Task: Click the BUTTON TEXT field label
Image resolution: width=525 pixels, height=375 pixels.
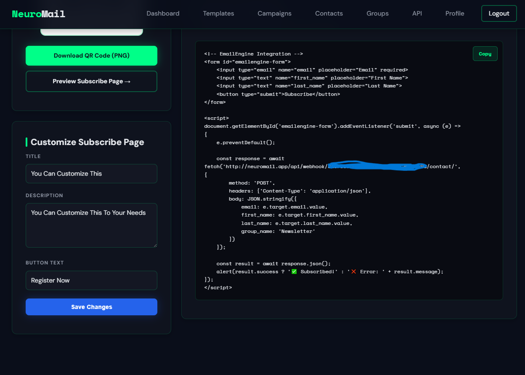Action: [45, 263]
